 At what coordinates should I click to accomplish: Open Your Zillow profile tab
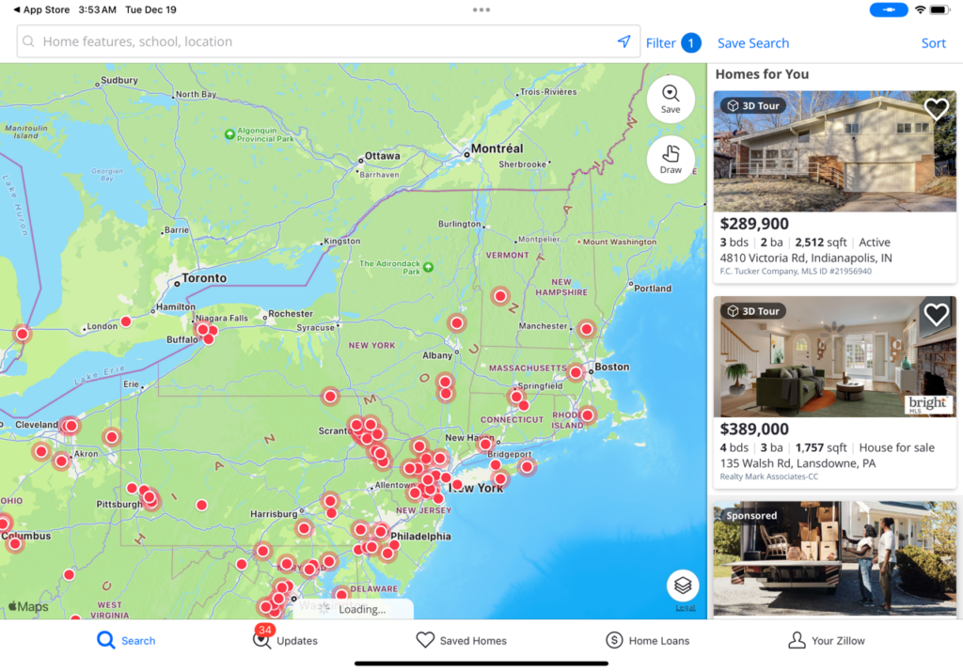827,641
